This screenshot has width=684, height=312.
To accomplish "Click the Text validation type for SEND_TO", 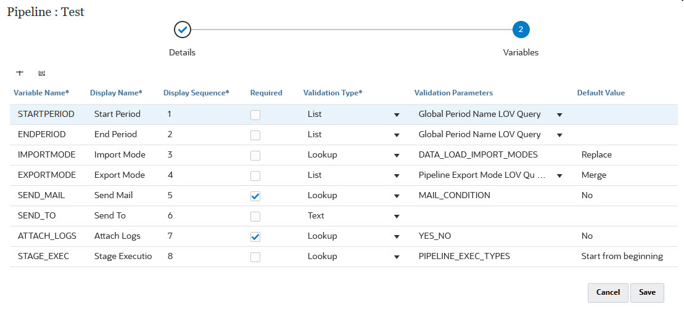I will [x=316, y=215].
